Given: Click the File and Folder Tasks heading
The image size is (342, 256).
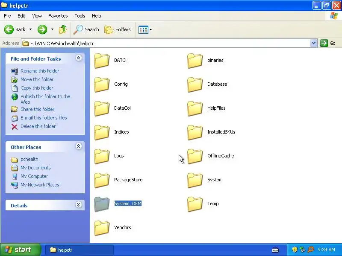Looking at the screenshot, I should [36, 59].
